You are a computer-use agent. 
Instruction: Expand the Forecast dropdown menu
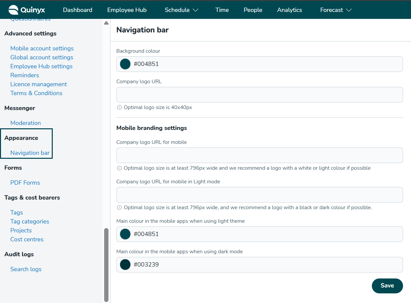tap(336, 10)
